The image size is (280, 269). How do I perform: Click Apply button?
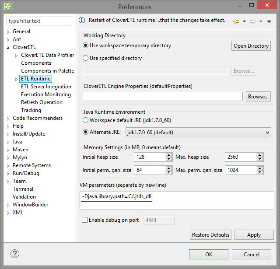click(x=254, y=235)
